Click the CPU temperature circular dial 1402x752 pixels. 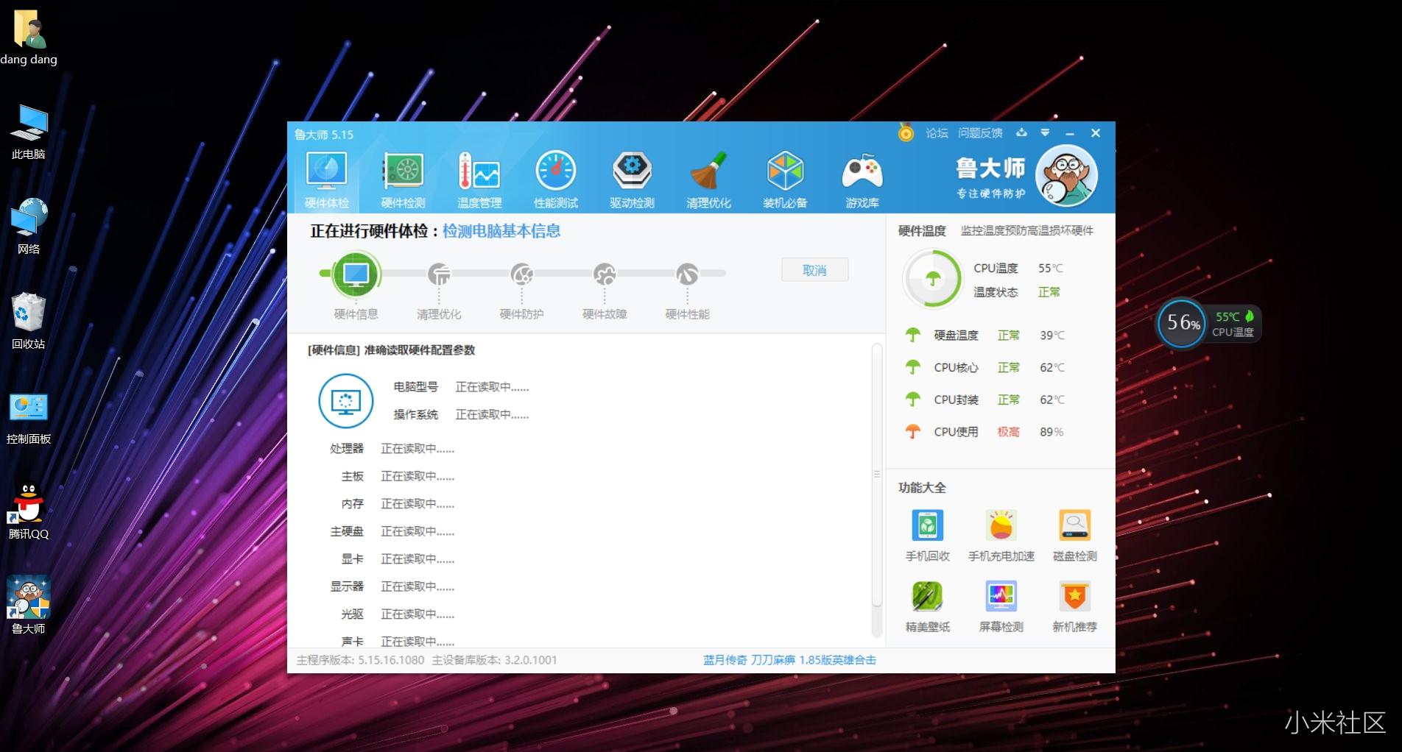(x=932, y=280)
